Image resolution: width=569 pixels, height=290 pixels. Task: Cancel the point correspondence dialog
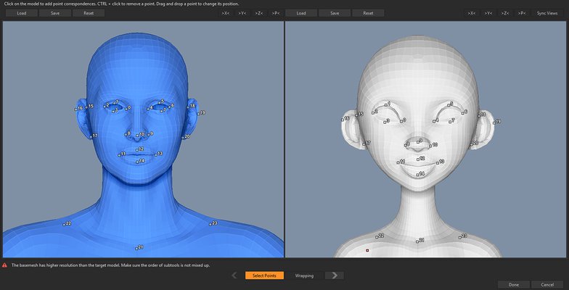click(x=547, y=284)
